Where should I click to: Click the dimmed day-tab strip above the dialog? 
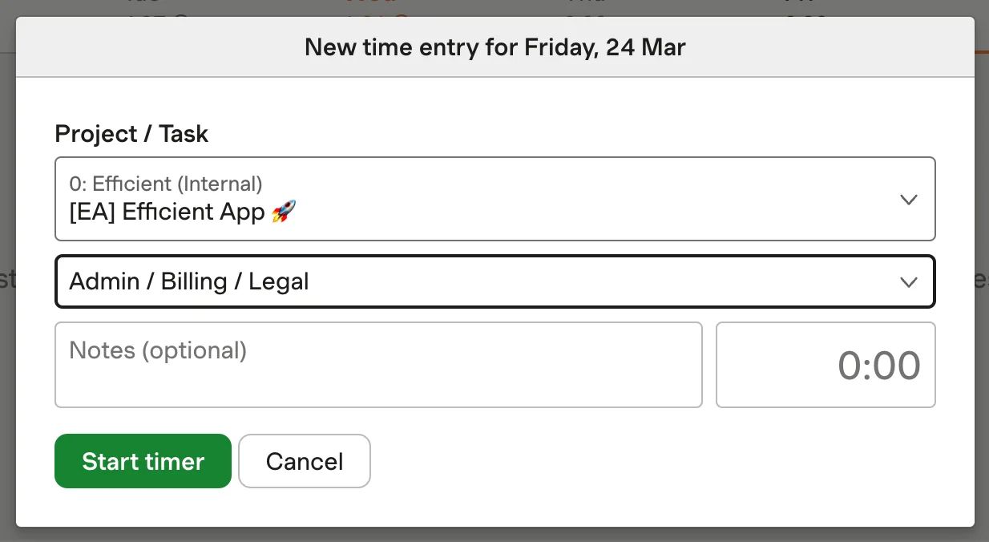click(494, 7)
